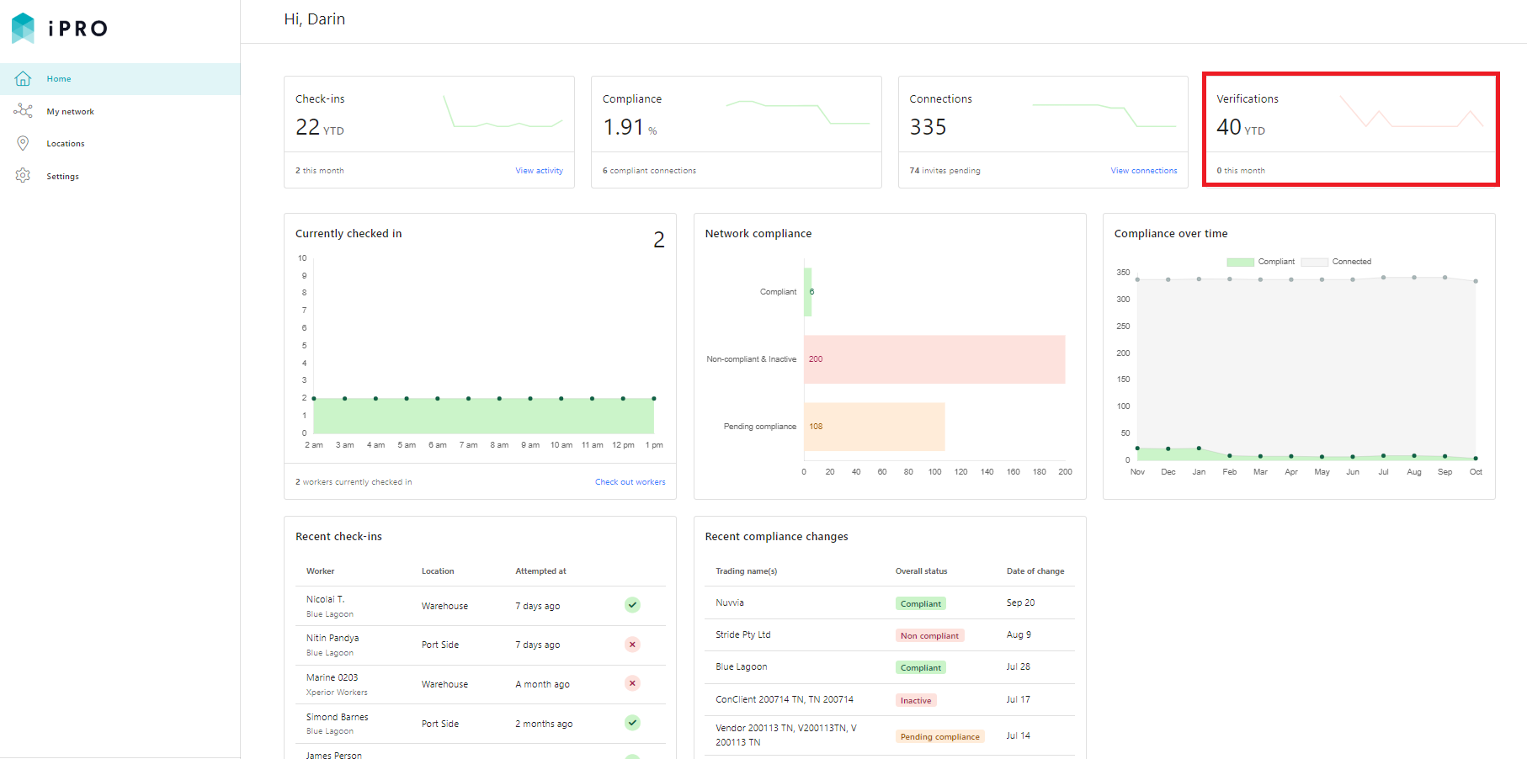Screen dimensions: 1527x759
Task: Click the Settings gear icon
Action: (24, 176)
